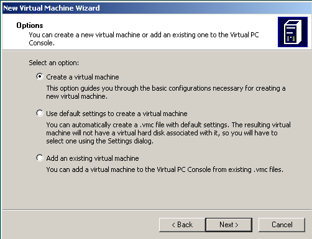Go back with the < Back button
This screenshot has height=239, width=312.
pos(182,225)
